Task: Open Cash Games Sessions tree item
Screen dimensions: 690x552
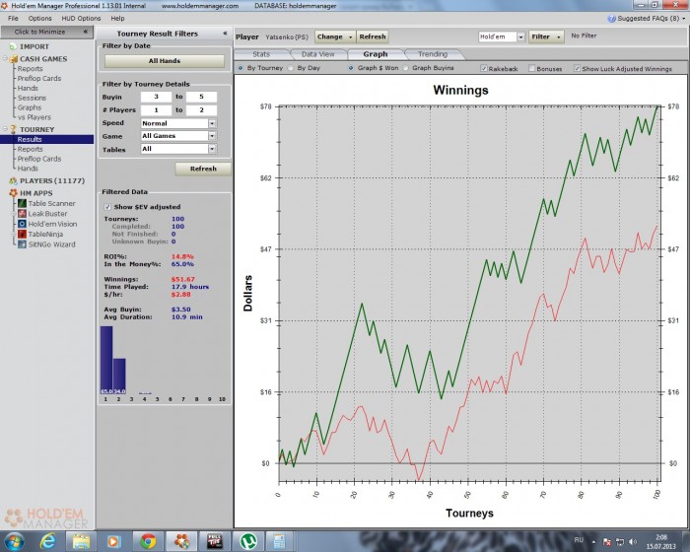Action: point(32,98)
